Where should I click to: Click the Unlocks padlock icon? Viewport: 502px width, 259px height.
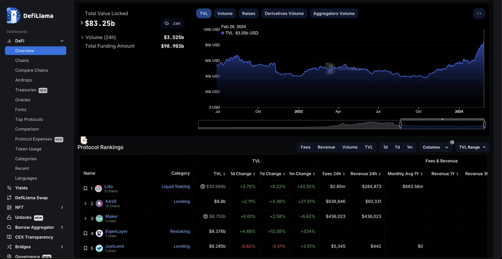click(9, 218)
